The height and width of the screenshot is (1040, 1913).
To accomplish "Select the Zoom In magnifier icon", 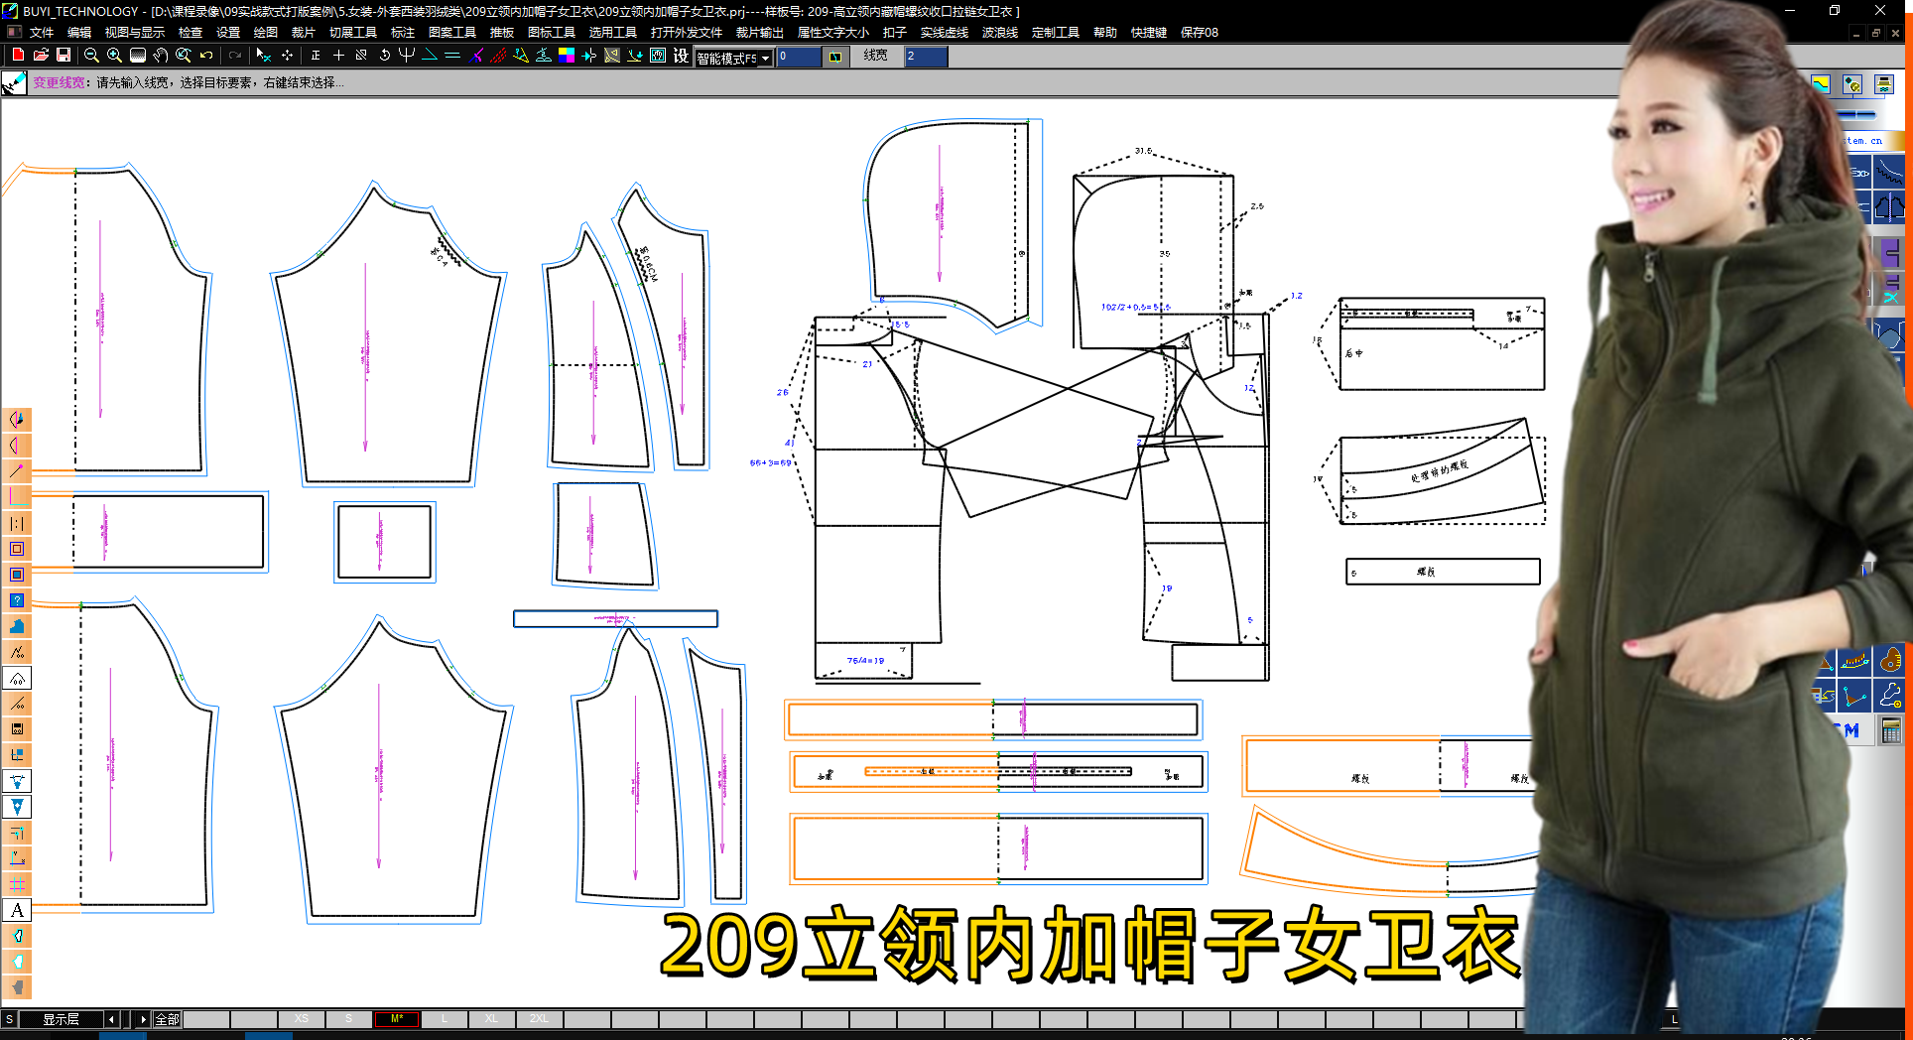I will pyautogui.click(x=114, y=56).
